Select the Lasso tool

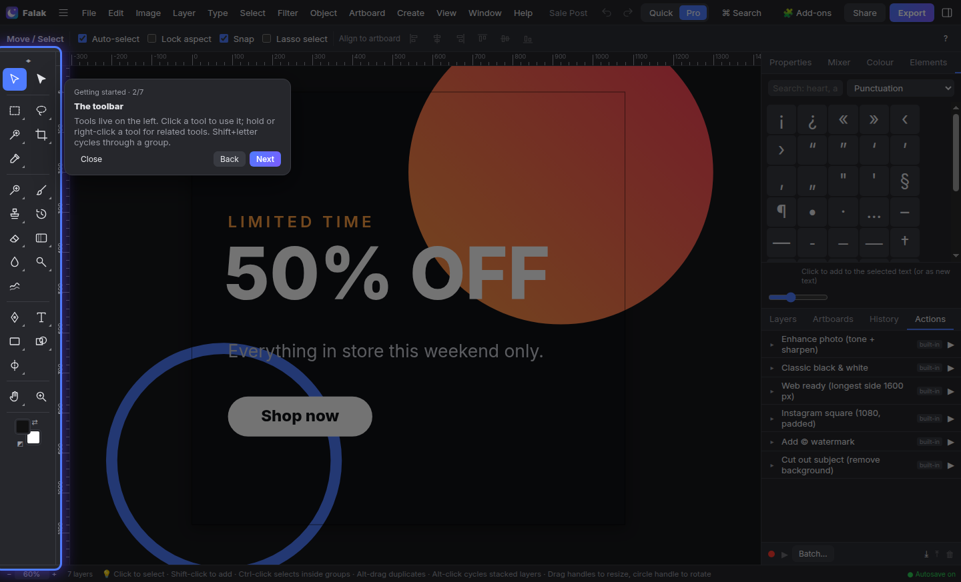pyautogui.click(x=41, y=111)
